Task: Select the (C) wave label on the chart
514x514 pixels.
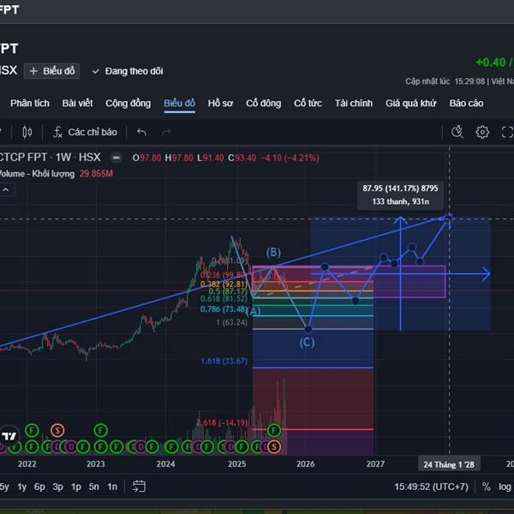Action: pos(307,342)
